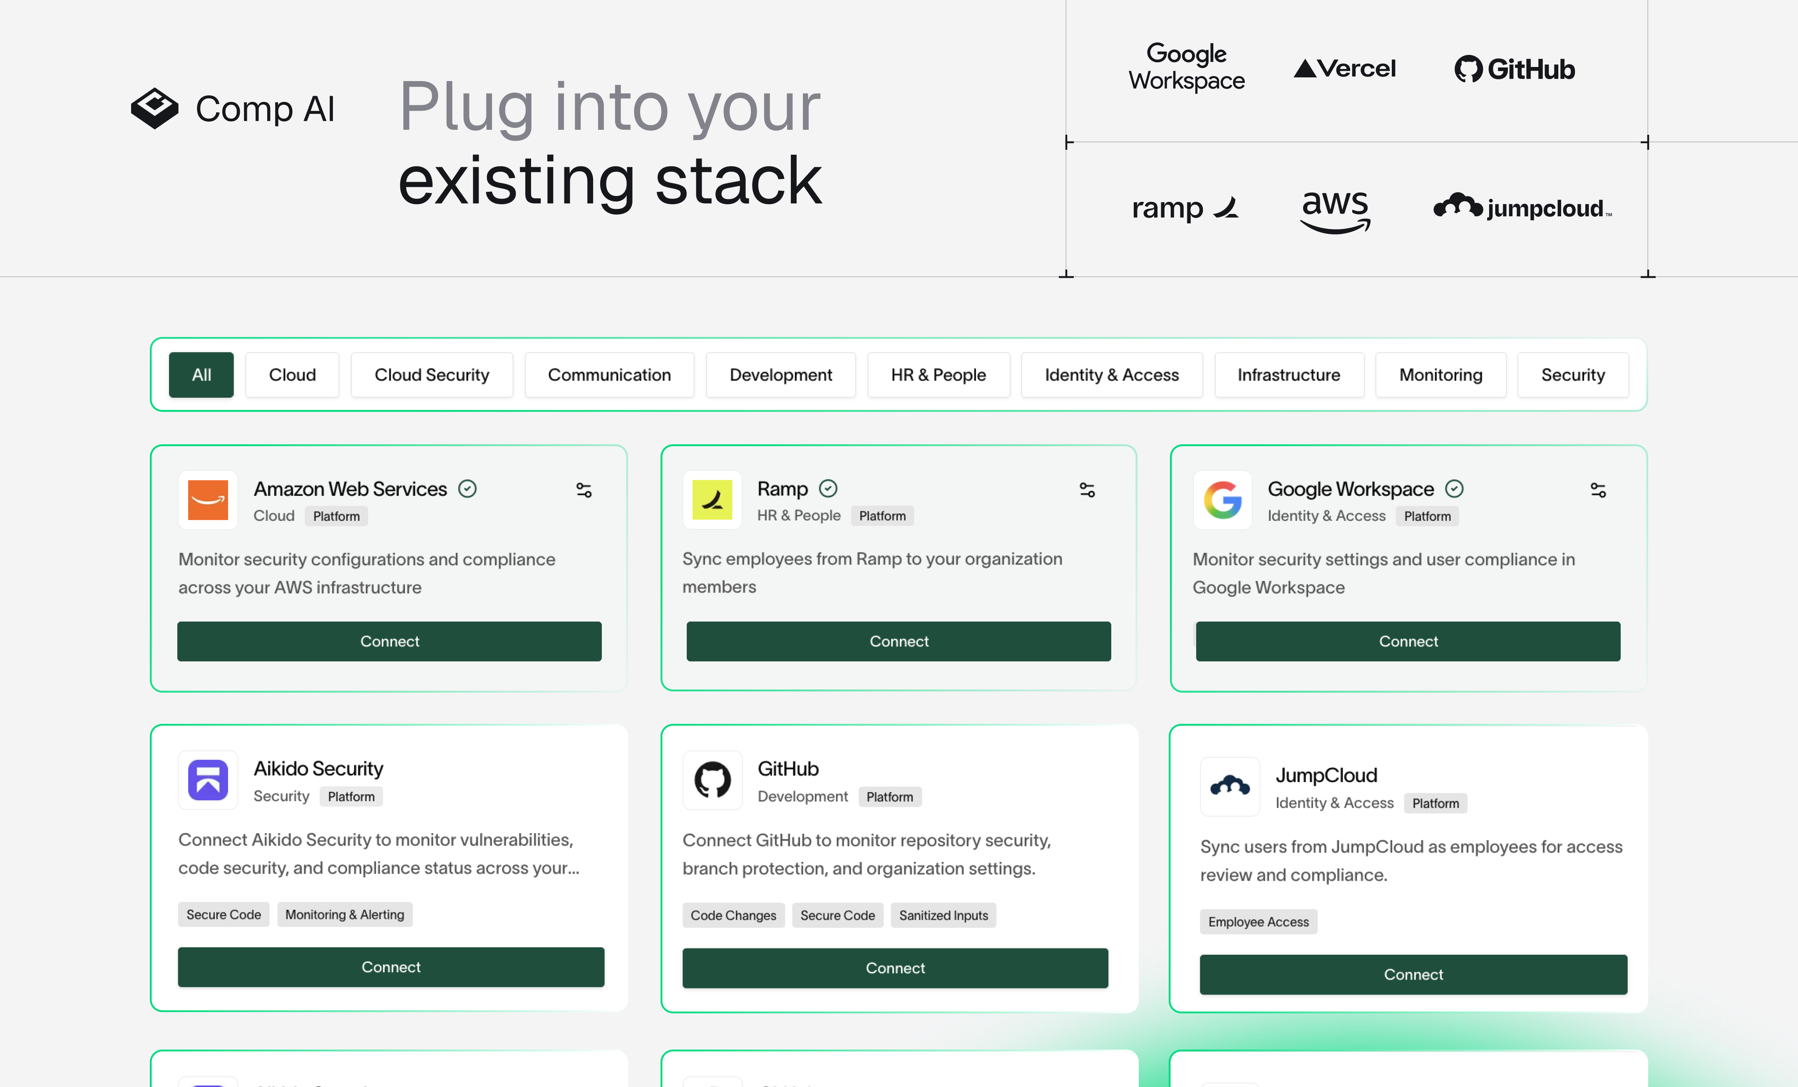This screenshot has width=1798, height=1087.
Task: Click the Google G logo icon
Action: 1222,500
